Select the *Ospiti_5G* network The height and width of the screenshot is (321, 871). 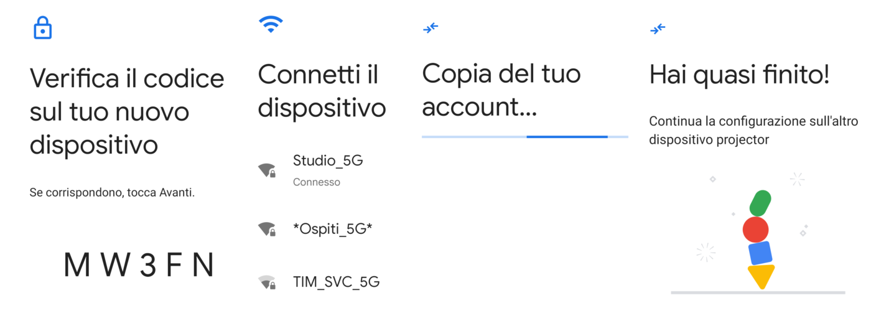(333, 229)
